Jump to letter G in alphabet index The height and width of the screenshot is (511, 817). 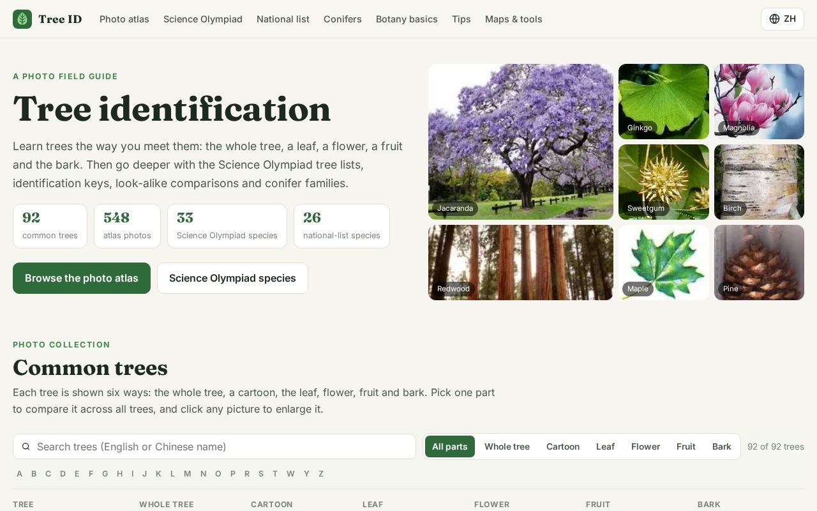click(105, 473)
